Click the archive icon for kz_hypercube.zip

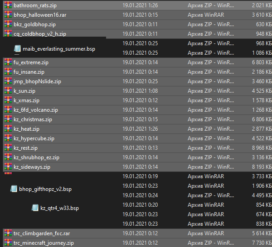pyautogui.click(x=8, y=138)
